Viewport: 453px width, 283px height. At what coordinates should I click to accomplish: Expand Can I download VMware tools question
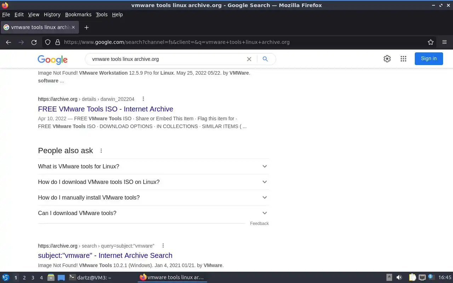coord(153,213)
